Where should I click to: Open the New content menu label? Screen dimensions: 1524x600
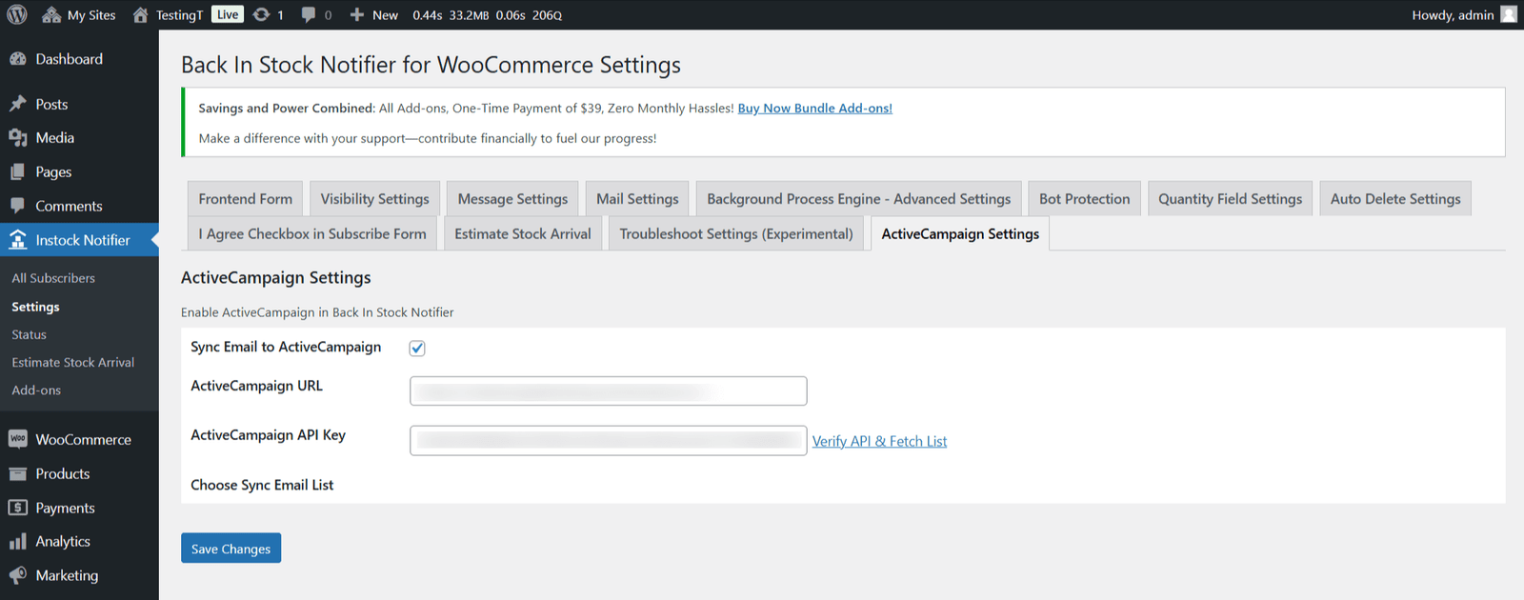click(x=385, y=15)
